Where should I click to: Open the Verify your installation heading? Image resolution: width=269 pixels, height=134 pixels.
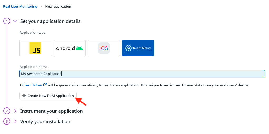pyautogui.click(x=45, y=121)
